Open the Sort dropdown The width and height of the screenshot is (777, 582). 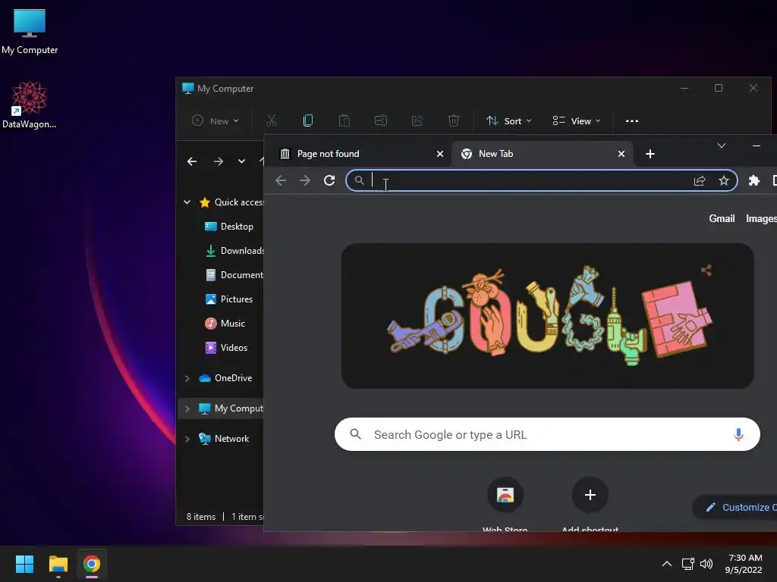pyautogui.click(x=508, y=120)
